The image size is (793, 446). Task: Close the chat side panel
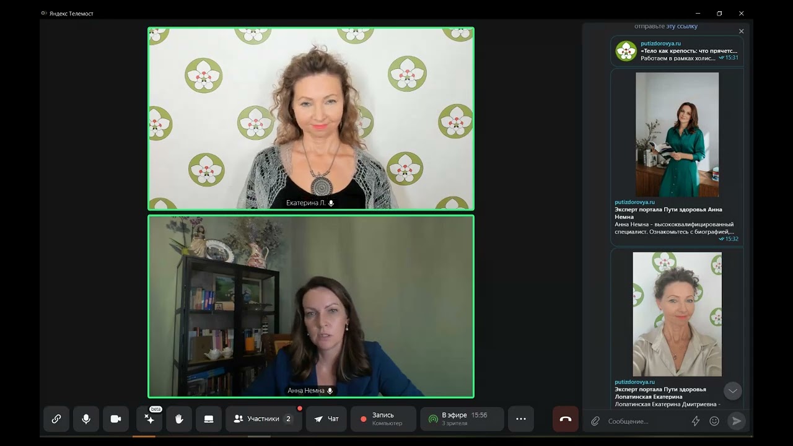pos(741,31)
